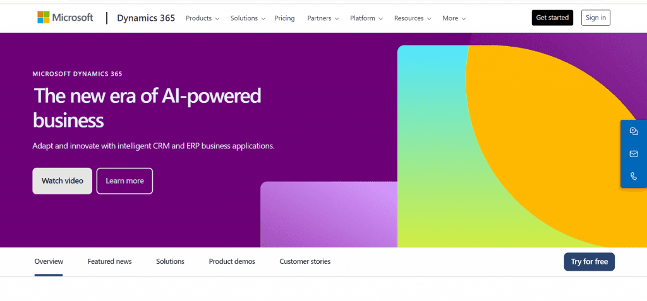This screenshot has height=301, width=647.
Task: Click the Watch video button
Action: tap(63, 181)
